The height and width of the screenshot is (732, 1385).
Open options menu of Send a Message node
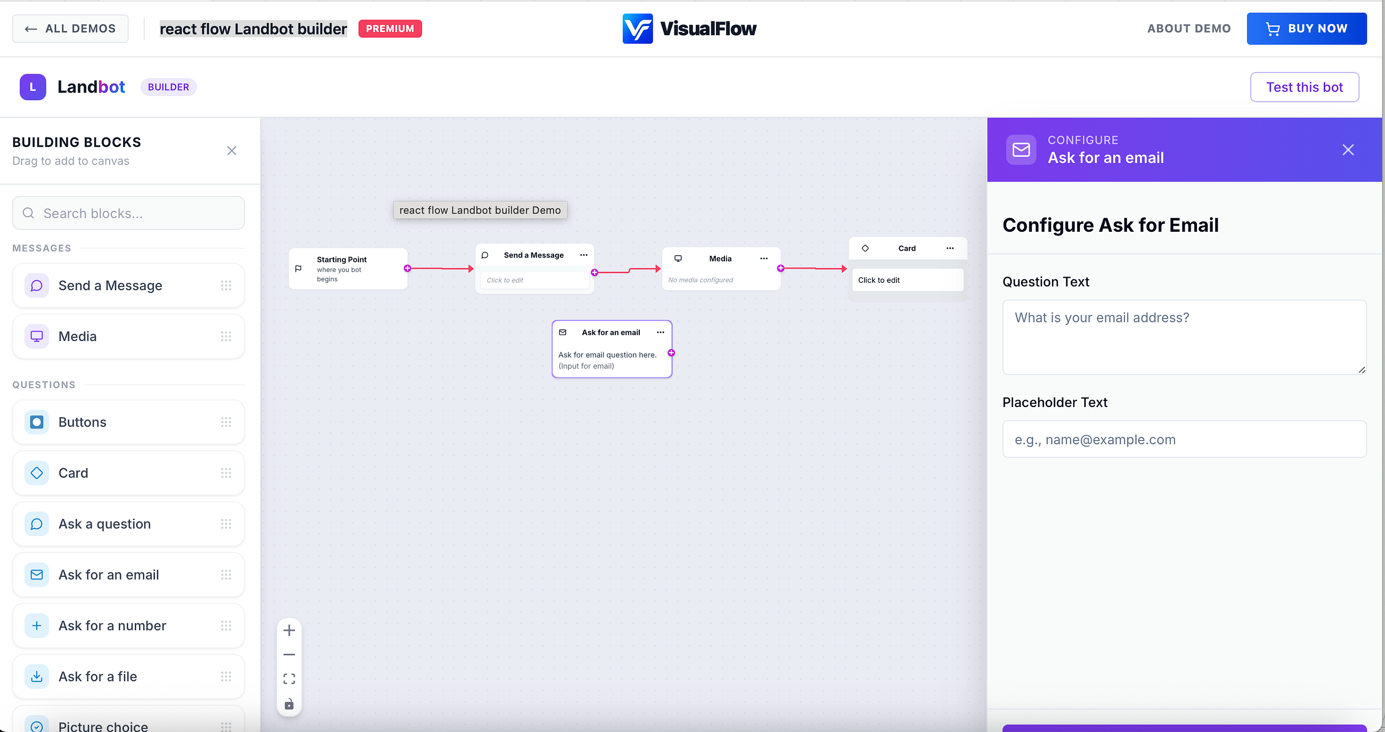point(584,255)
